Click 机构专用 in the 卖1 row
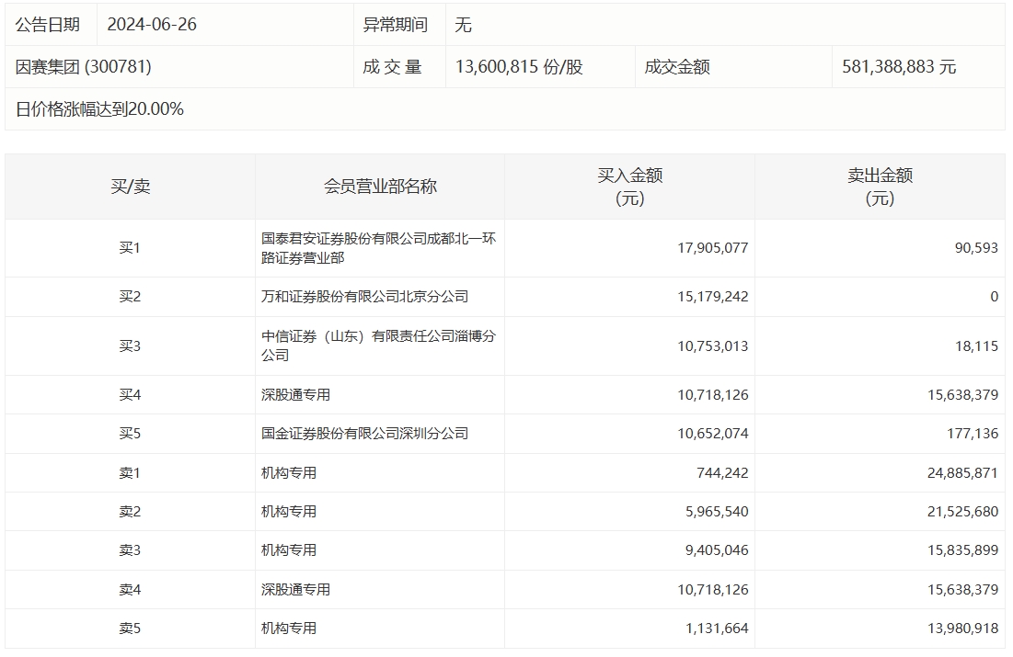This screenshot has width=1013, height=657. click(289, 473)
